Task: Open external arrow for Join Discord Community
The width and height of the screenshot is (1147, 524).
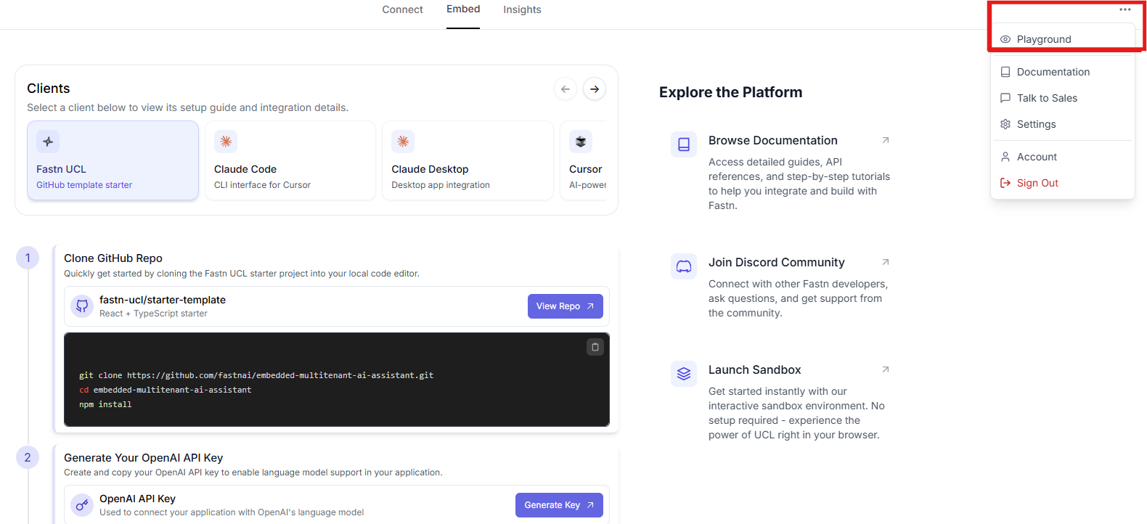Action: pos(886,262)
